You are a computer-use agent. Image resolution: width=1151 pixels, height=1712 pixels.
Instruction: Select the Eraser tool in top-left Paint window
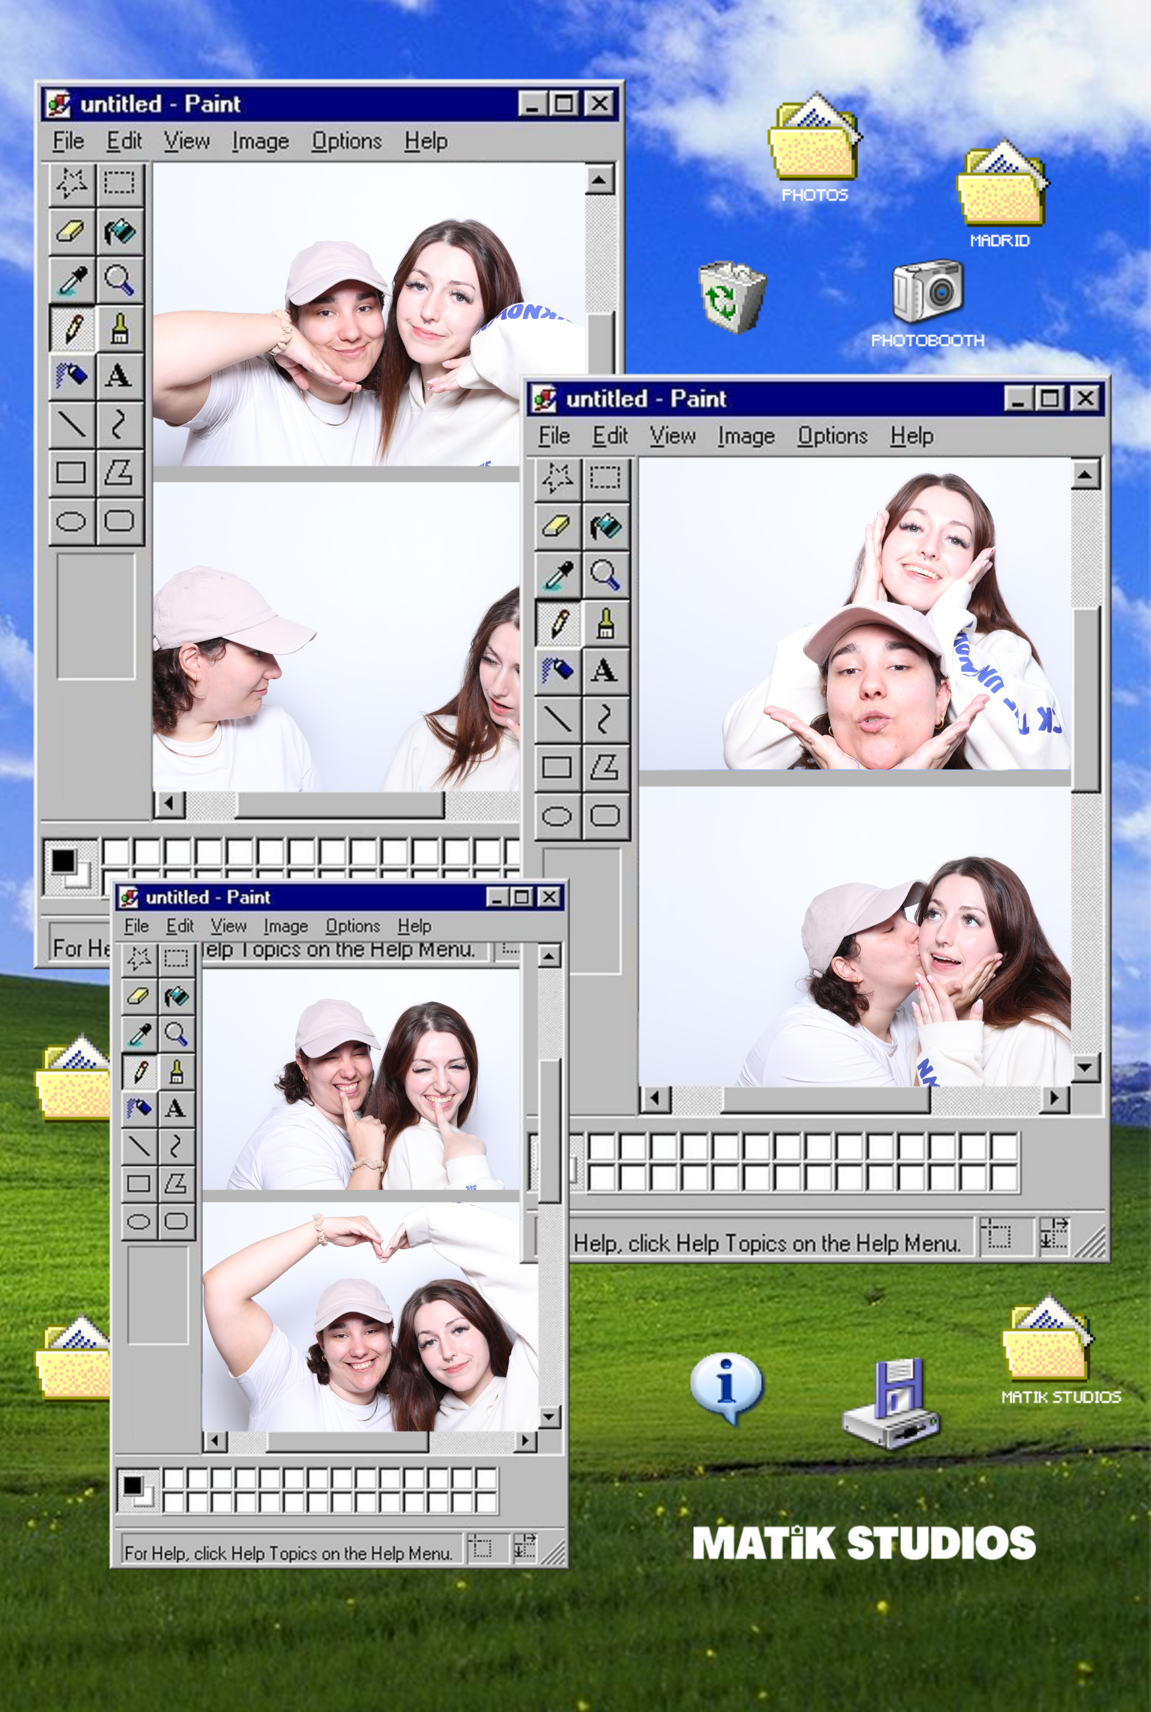[71, 232]
